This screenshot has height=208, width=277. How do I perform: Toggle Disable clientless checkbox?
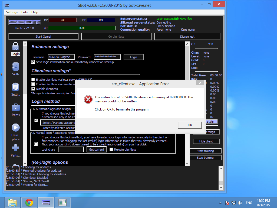[33, 89]
